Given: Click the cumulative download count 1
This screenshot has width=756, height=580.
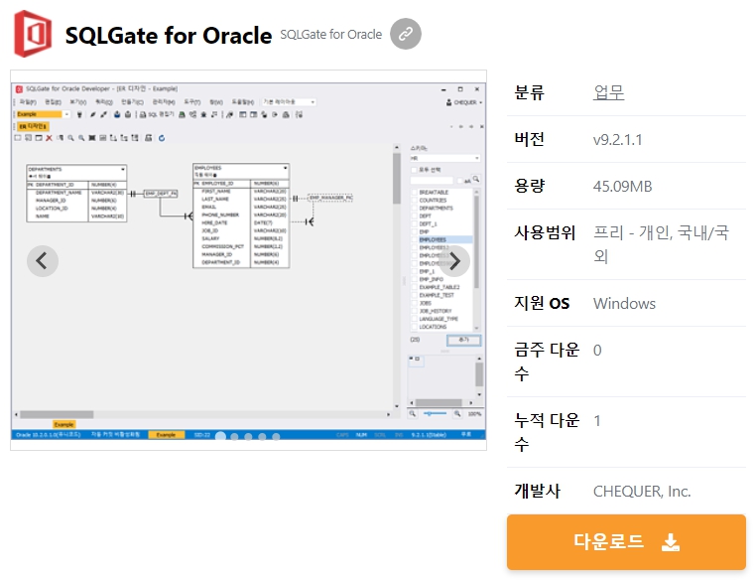Looking at the screenshot, I should point(597,421).
